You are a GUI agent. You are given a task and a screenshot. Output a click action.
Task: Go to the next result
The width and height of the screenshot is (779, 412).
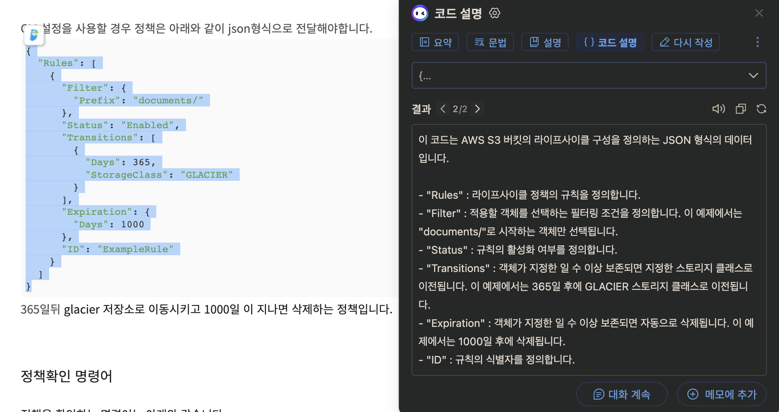[x=478, y=109]
